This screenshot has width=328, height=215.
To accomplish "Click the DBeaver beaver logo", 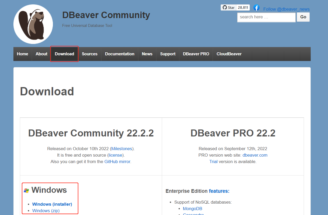I will tap(33, 24).
